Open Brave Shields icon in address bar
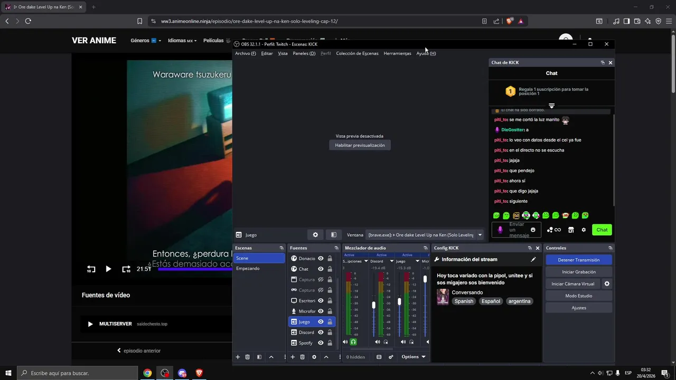This screenshot has width=676, height=380. coord(509,21)
